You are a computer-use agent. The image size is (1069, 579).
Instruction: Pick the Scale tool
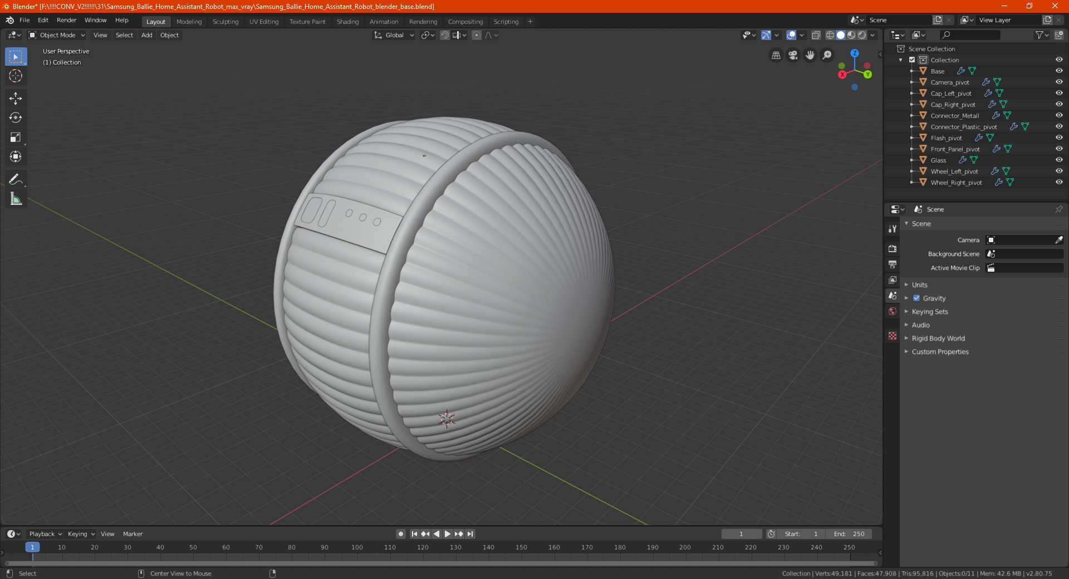(16, 137)
